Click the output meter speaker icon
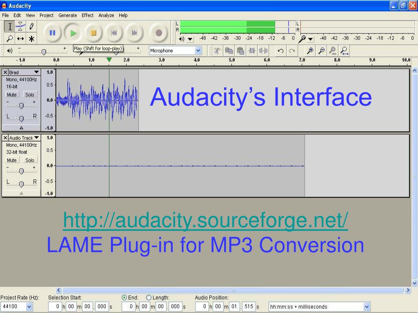 182,39
